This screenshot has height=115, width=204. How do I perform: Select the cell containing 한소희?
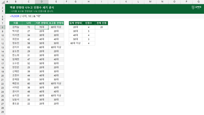(16, 55)
